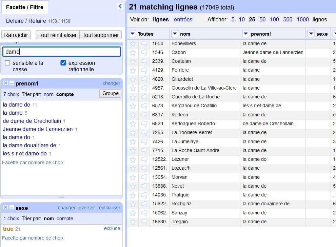Minimize the prenom1 facet
Viewport: 336px width, 247px height.
tap(12, 83)
